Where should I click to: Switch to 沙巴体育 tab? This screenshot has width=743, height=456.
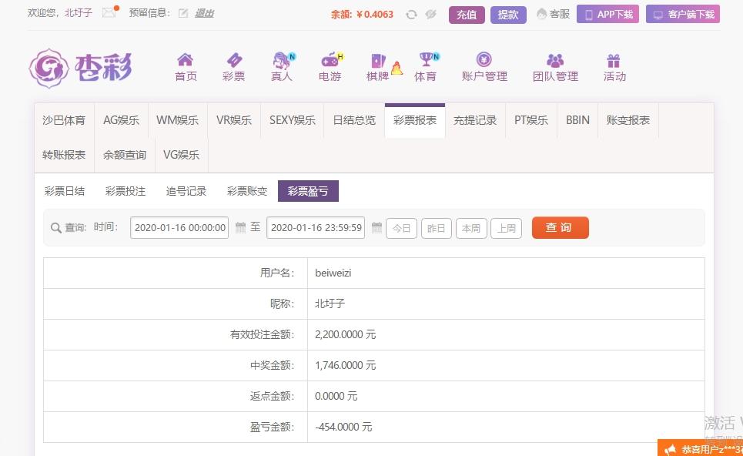(64, 120)
